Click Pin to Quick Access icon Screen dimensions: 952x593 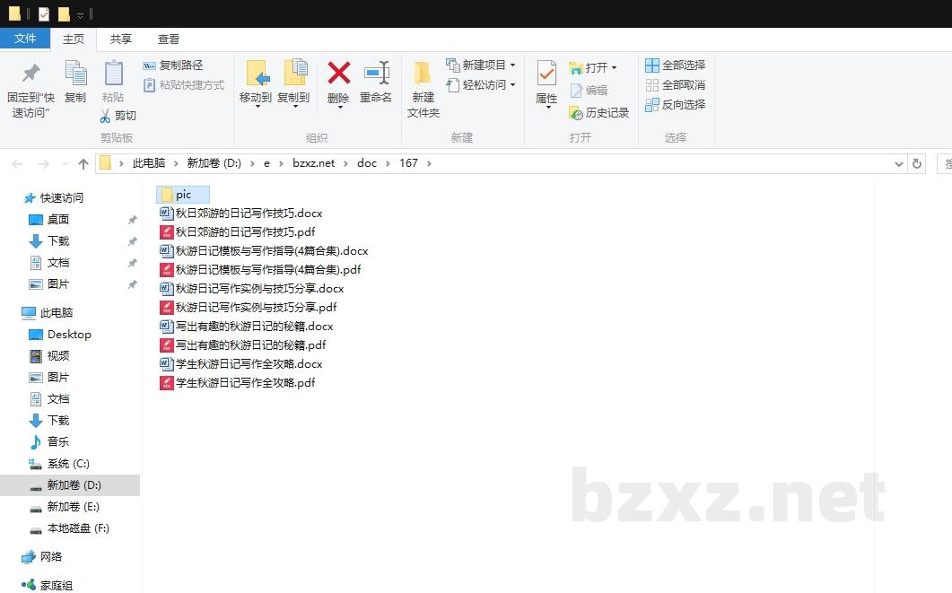tap(31, 74)
